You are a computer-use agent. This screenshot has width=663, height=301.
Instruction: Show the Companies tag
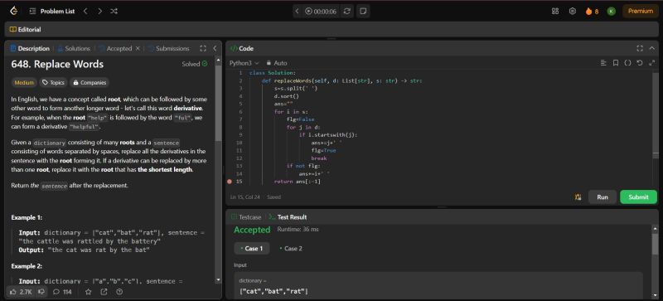pos(90,83)
